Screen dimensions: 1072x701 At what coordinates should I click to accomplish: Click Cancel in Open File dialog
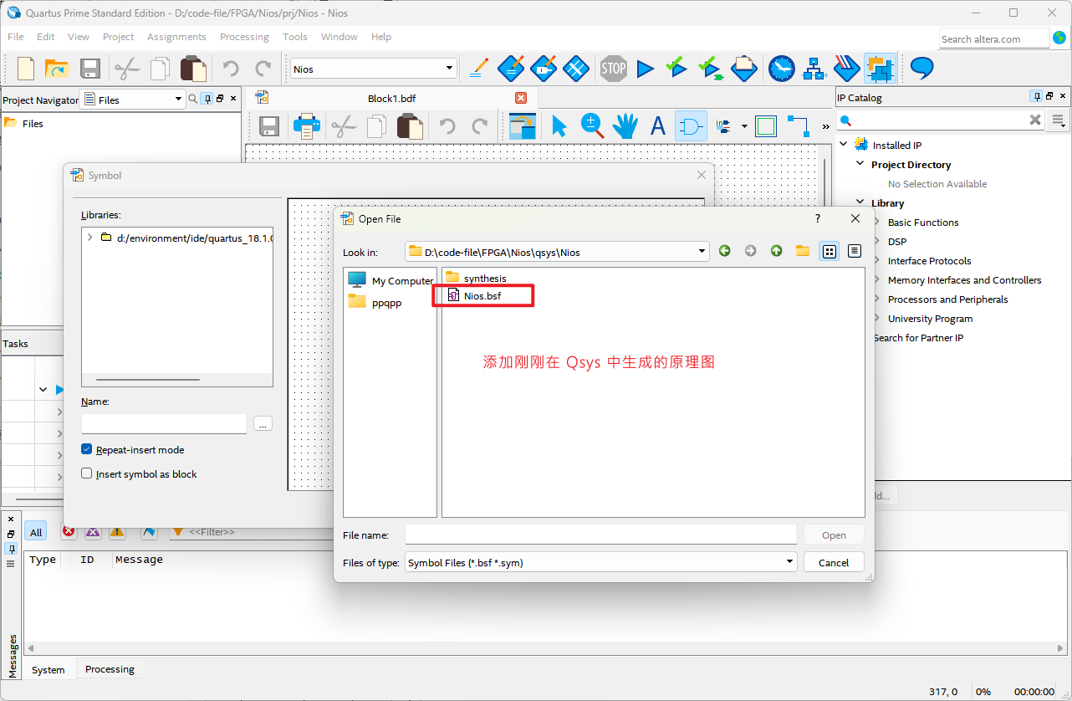(834, 562)
